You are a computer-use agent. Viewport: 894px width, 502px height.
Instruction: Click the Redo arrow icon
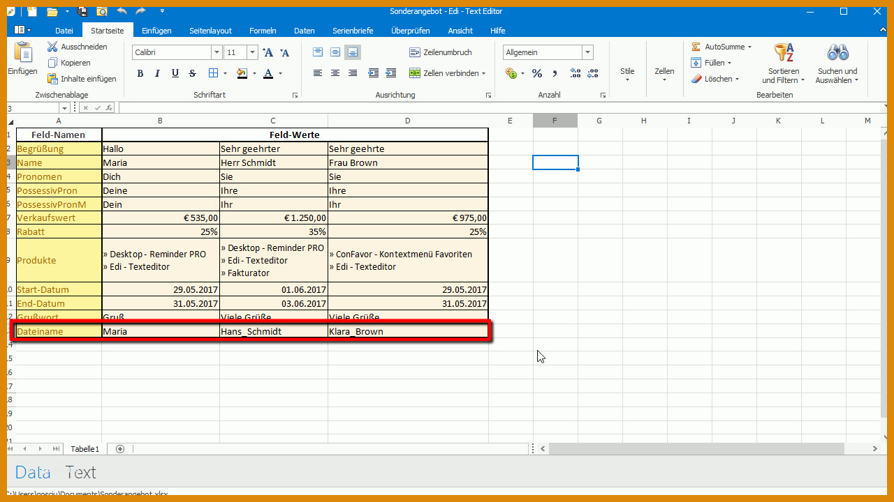point(140,11)
